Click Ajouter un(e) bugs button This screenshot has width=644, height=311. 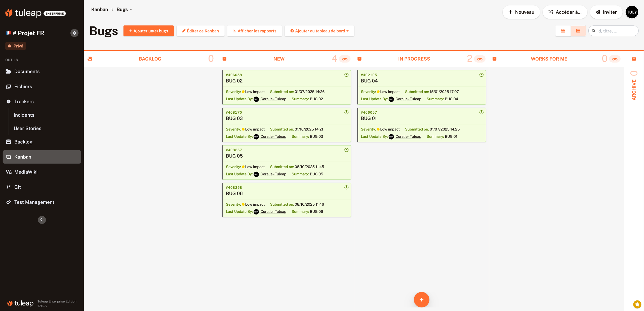[148, 31]
